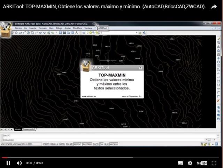The width and height of the screenshot is (223, 168).
Task: Open the layer dropdown arrow
Action: point(137,33)
